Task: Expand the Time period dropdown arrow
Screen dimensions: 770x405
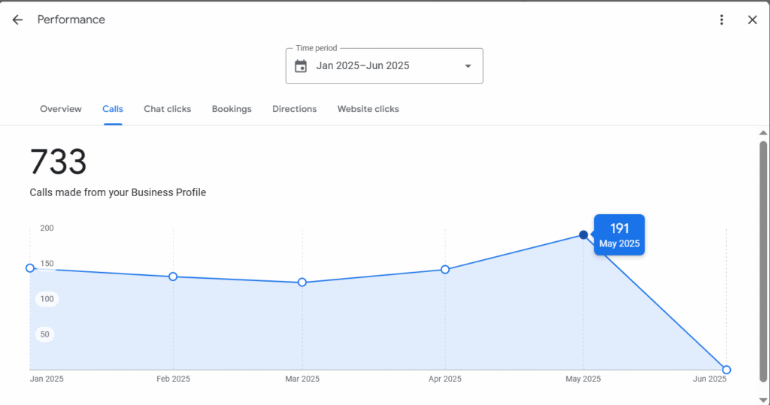Action: pyautogui.click(x=468, y=66)
